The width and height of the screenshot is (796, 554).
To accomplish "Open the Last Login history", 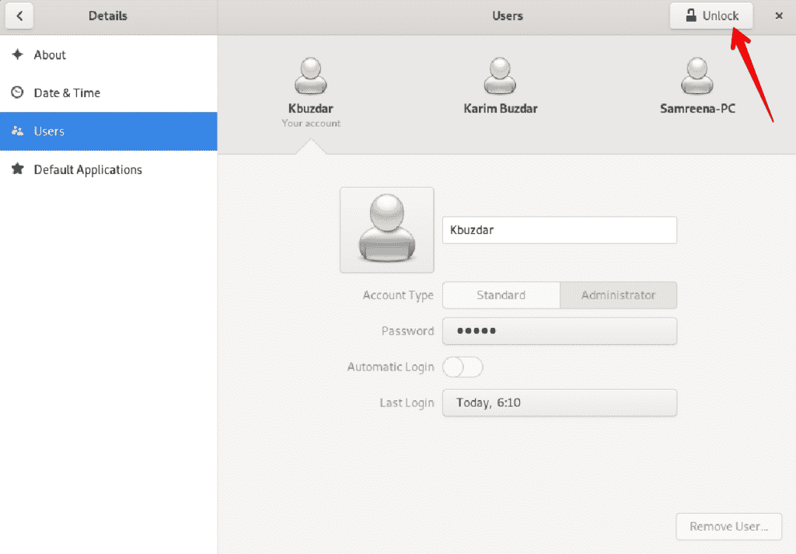I will tap(559, 402).
